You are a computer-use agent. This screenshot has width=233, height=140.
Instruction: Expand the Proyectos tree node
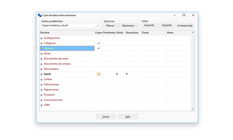42,95
